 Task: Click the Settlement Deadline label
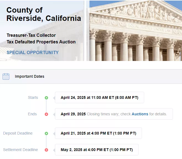click(x=20, y=150)
